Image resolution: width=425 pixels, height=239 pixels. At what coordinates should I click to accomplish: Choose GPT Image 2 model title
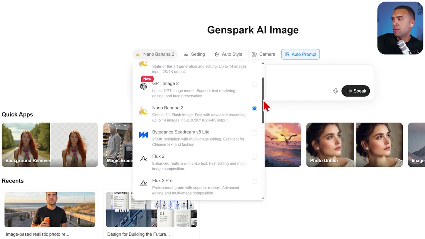coord(165,83)
